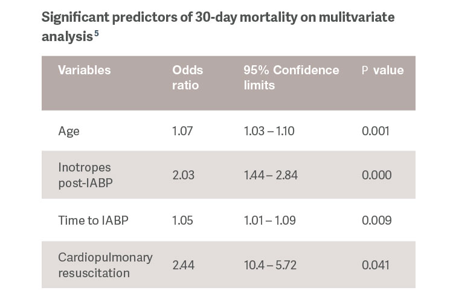Select P value 0.000 cell
The image size is (453, 302).
pyautogui.click(x=376, y=175)
